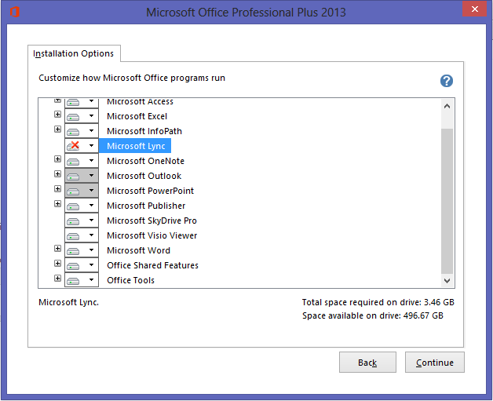Expand the Office Shared Features node
The height and width of the screenshot is (401, 493).
point(57,263)
